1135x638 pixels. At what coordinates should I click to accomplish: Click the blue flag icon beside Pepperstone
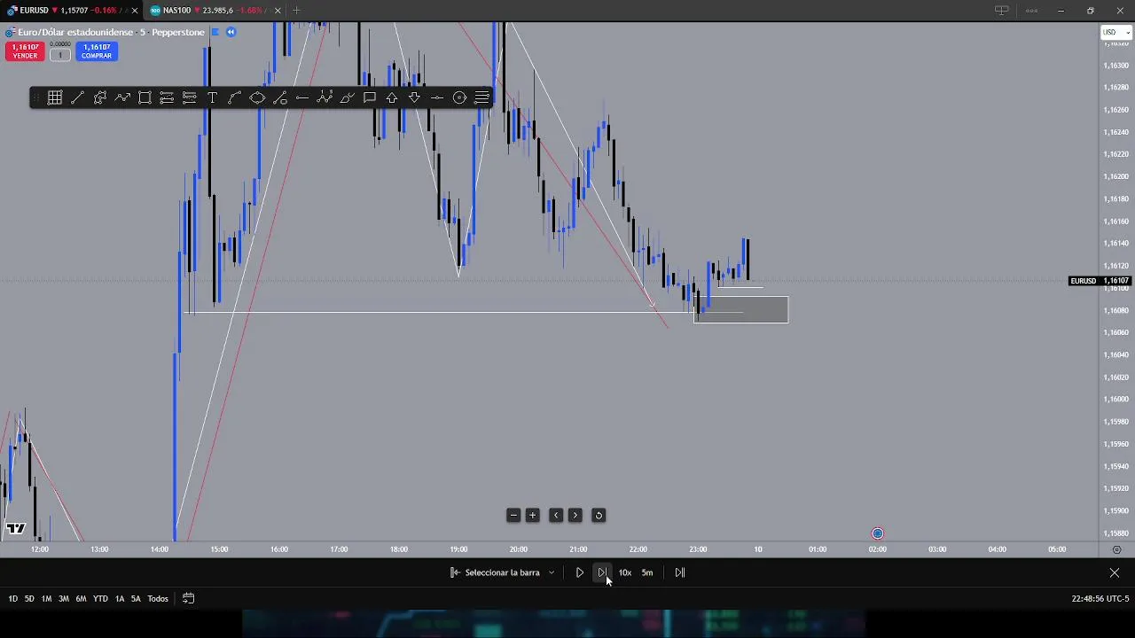pos(215,32)
